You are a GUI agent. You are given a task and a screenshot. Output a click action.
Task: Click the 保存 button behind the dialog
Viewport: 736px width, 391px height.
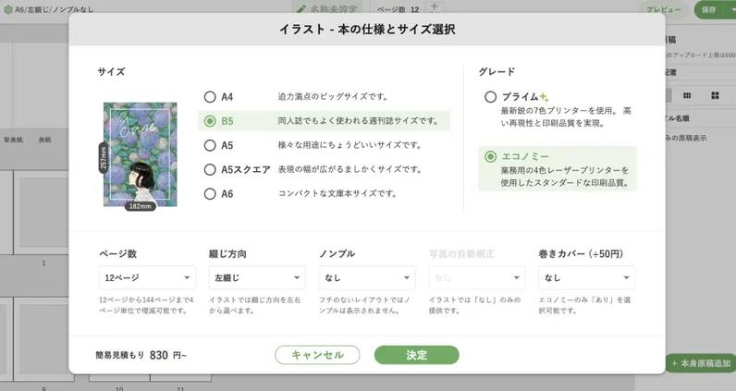(x=709, y=9)
